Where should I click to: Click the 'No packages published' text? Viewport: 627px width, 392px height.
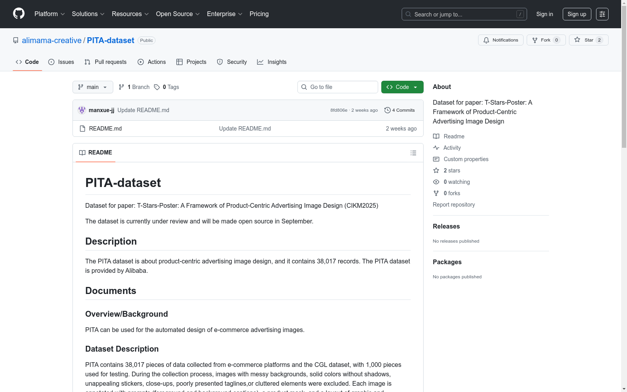click(x=457, y=277)
